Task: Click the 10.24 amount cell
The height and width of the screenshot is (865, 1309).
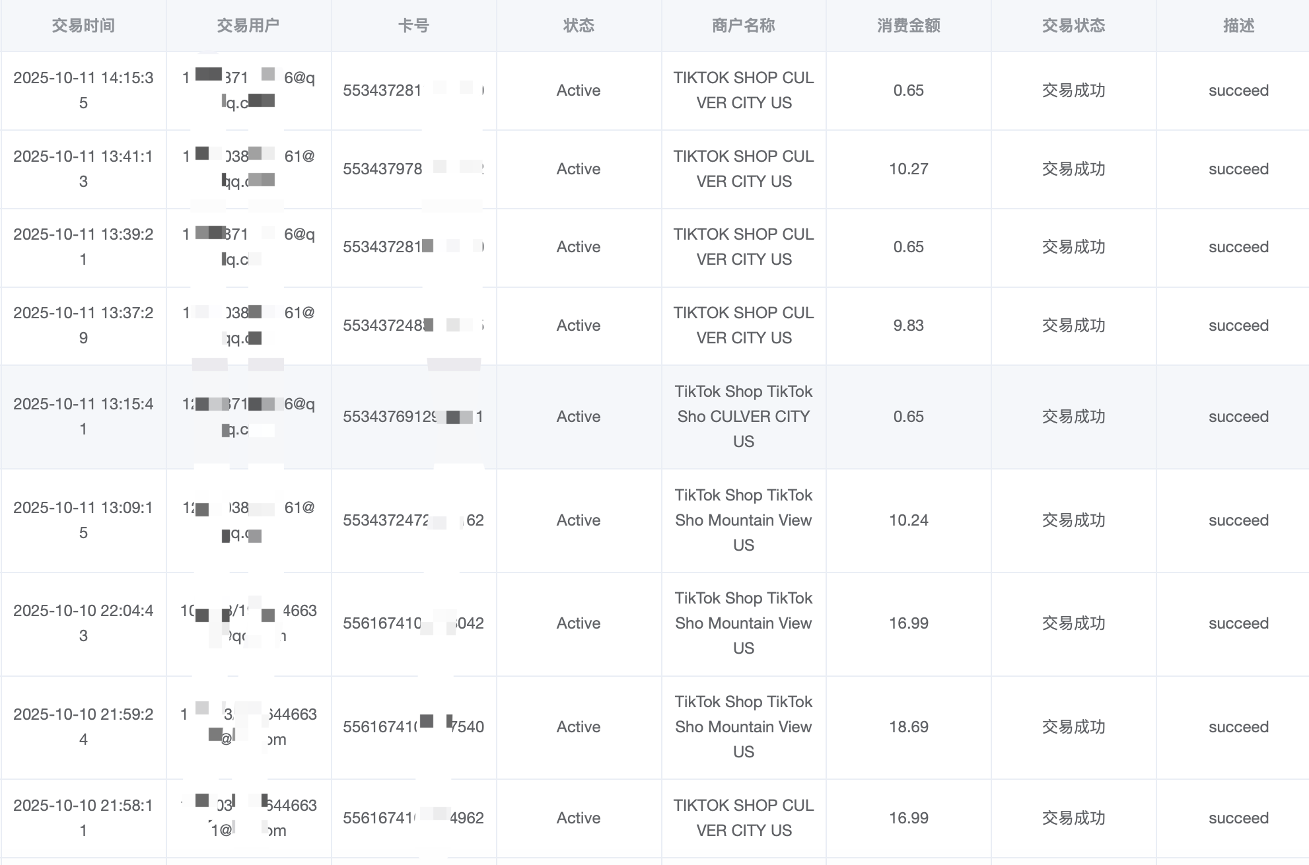Action: coord(909,520)
